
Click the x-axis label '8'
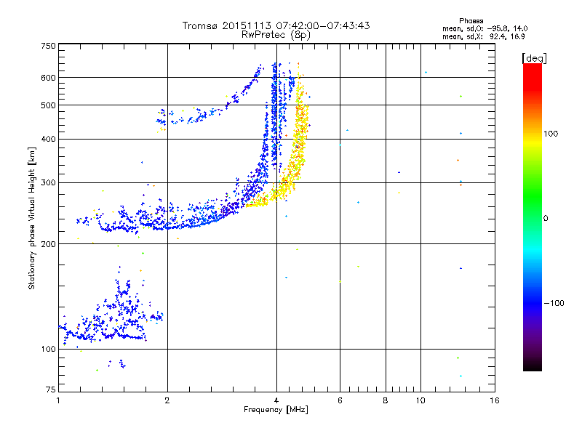[386, 400]
